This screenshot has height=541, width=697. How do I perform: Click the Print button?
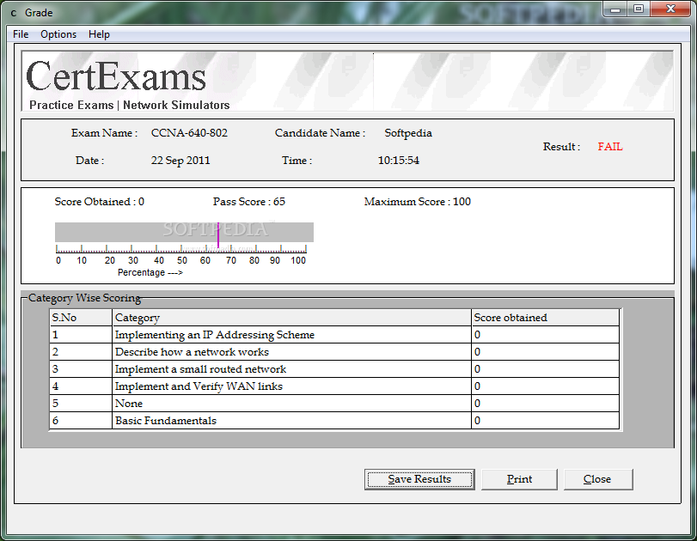pyautogui.click(x=519, y=479)
